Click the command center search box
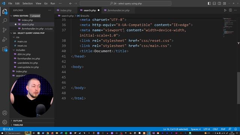240x135 pixels. point(126,3)
